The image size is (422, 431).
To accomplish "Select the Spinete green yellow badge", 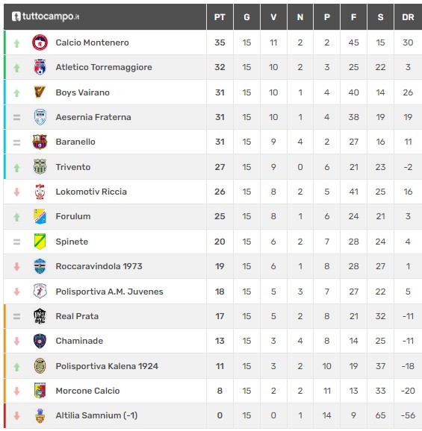I will pyautogui.click(x=40, y=242).
